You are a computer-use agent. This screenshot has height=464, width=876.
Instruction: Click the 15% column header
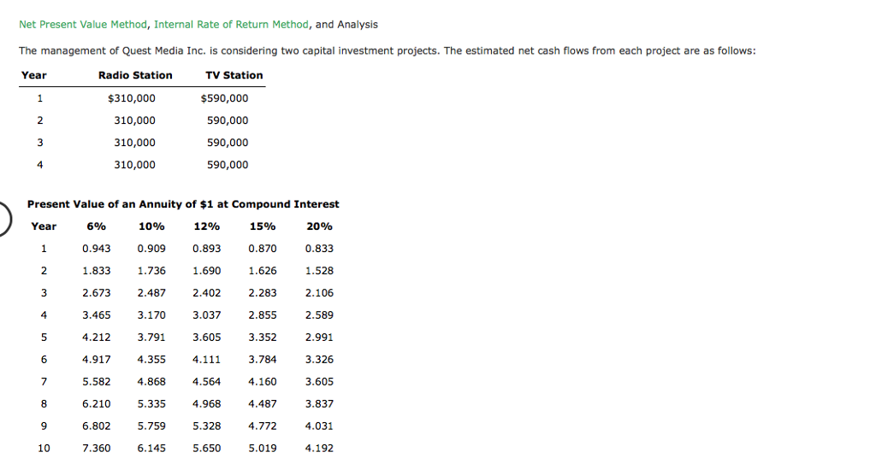[263, 226]
